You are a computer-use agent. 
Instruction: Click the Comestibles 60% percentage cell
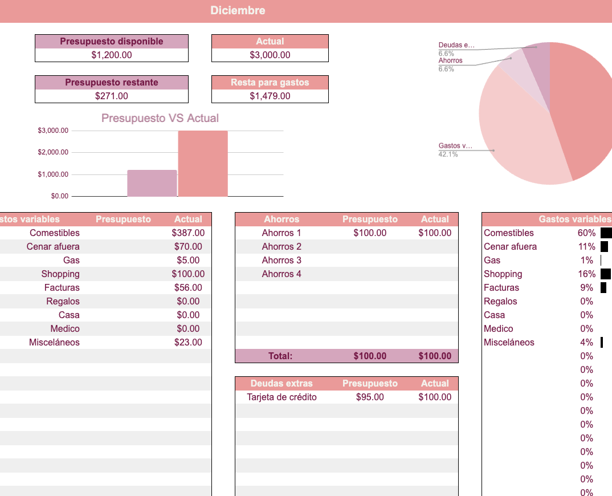[586, 233]
